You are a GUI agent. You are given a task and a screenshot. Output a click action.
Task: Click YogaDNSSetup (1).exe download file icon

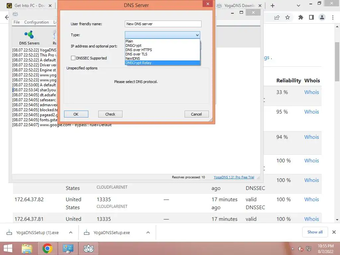coord(9,232)
